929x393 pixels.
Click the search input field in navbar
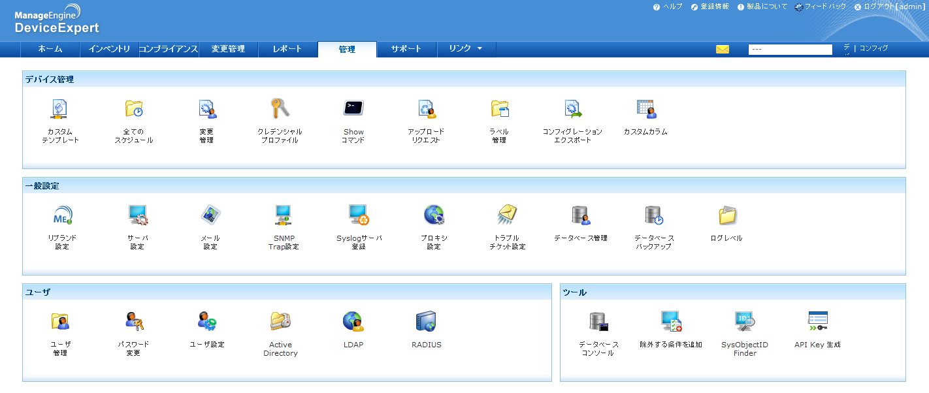coord(790,50)
